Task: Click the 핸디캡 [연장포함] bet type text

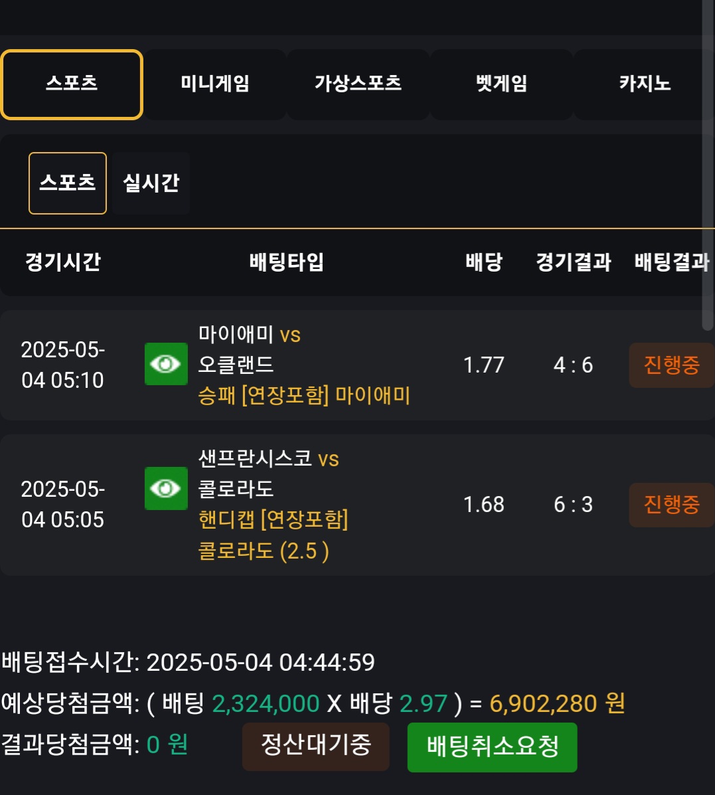Action: click(274, 519)
